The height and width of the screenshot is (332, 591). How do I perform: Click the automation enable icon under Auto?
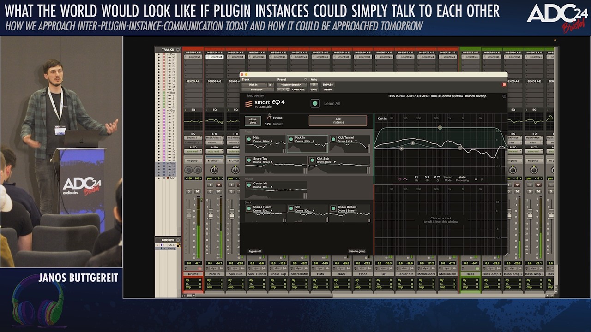(314, 85)
